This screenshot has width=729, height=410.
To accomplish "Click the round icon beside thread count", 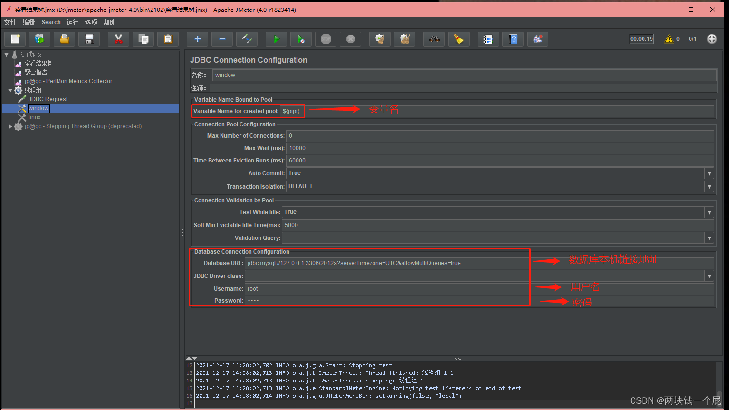I will point(711,39).
